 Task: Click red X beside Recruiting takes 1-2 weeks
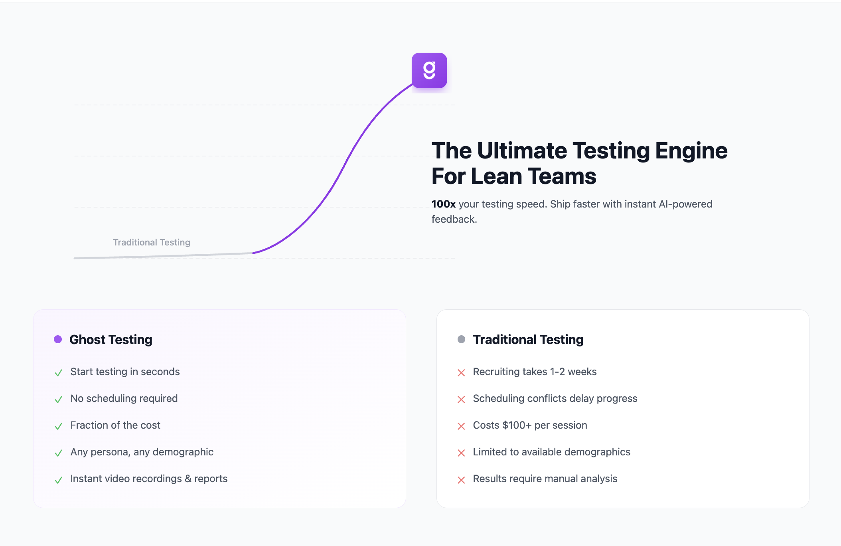(461, 373)
